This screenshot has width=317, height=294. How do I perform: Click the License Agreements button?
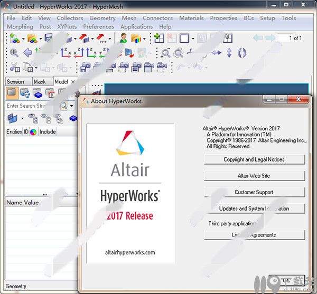pos(254,235)
